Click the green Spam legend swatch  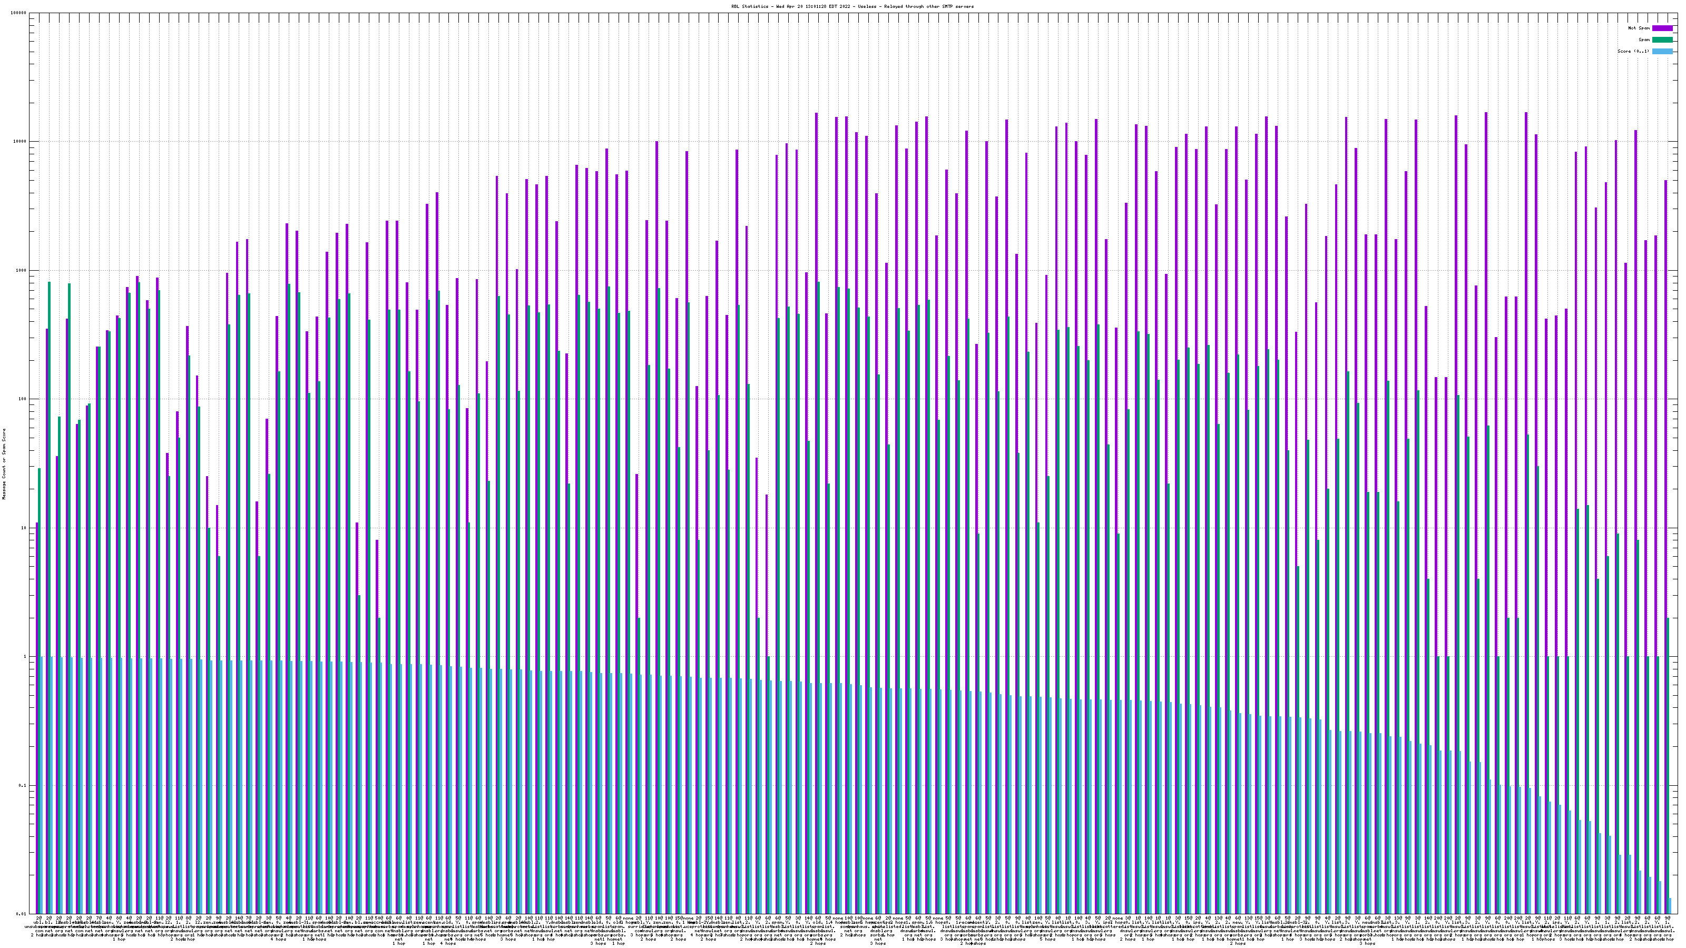point(1662,40)
